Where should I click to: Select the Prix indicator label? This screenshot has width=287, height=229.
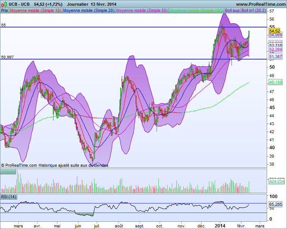(x=5, y=10)
